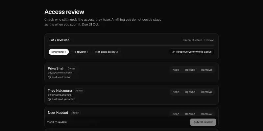Screen dimensions: 263x131
Task: Click Noor Haddad's Admin badge
Action: [x=75, y=113]
